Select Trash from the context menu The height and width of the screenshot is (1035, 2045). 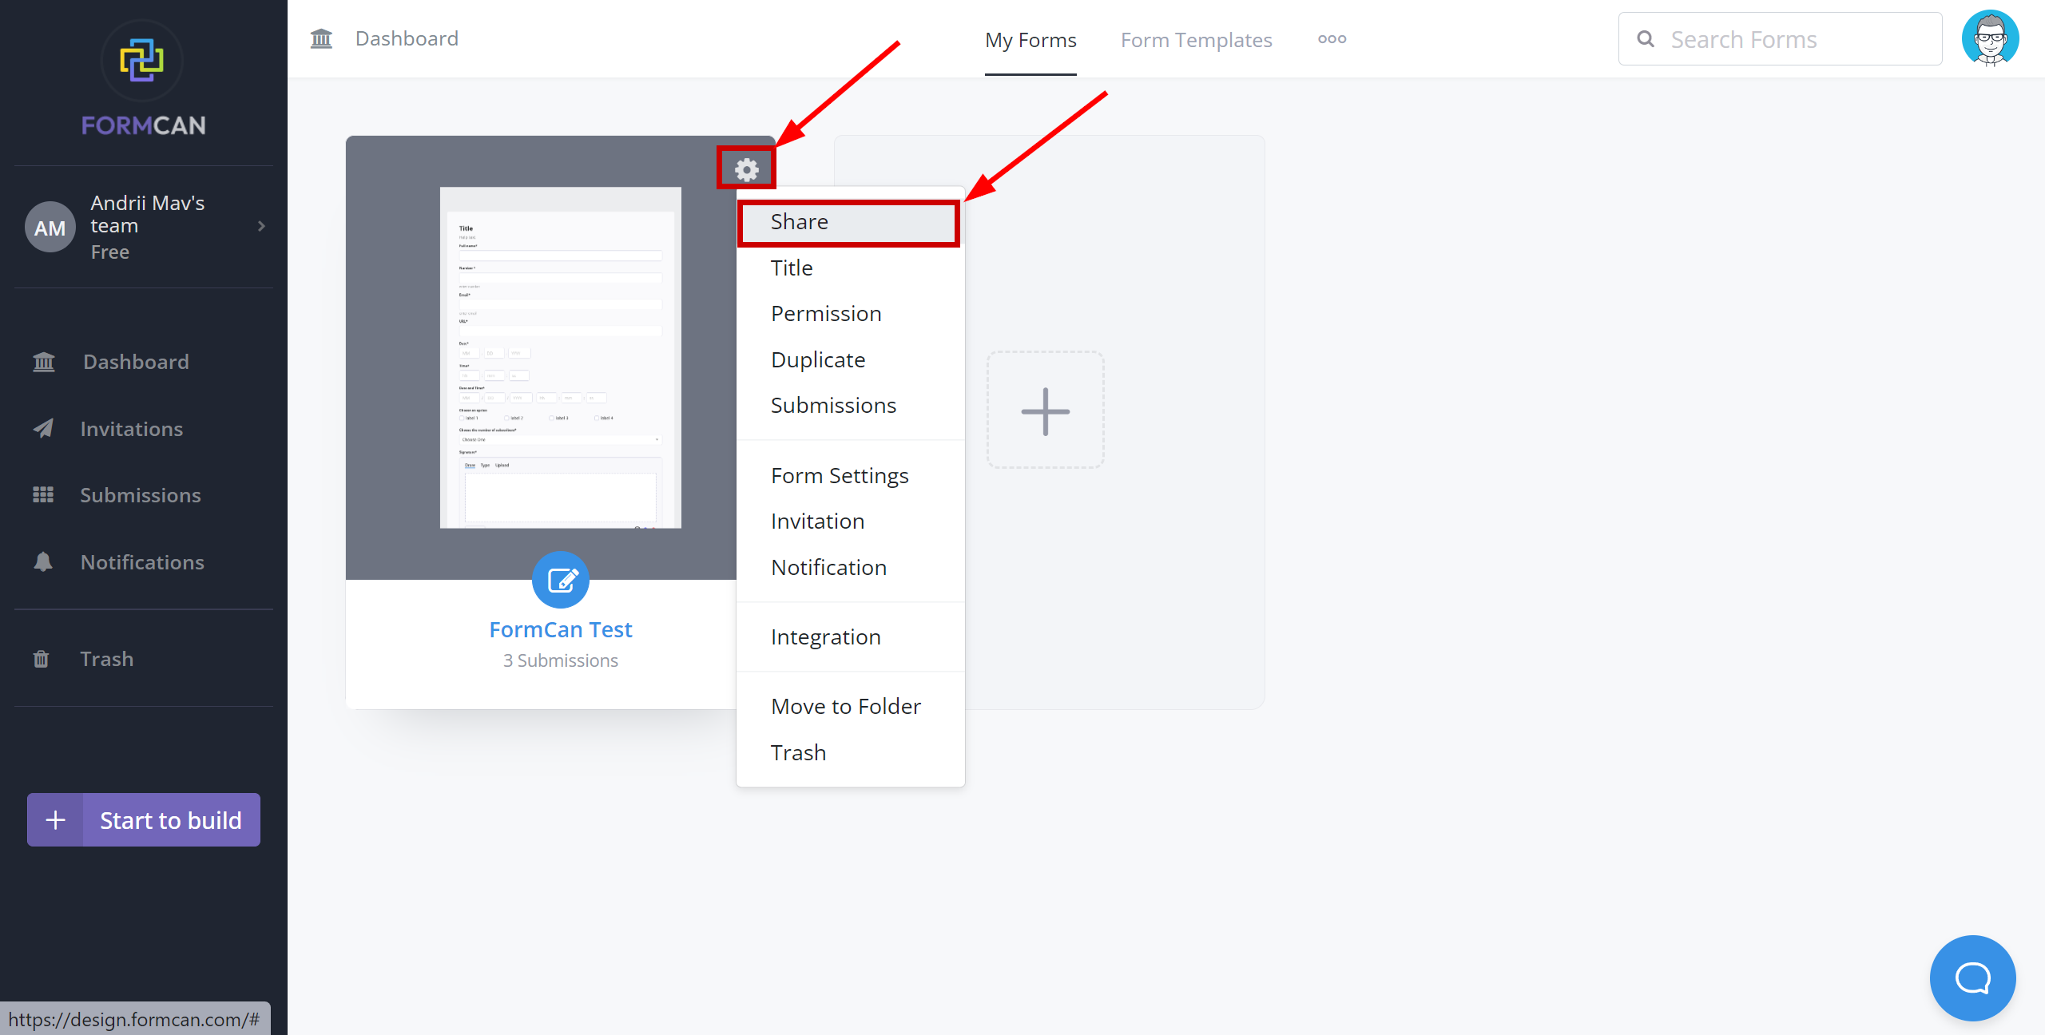point(797,751)
